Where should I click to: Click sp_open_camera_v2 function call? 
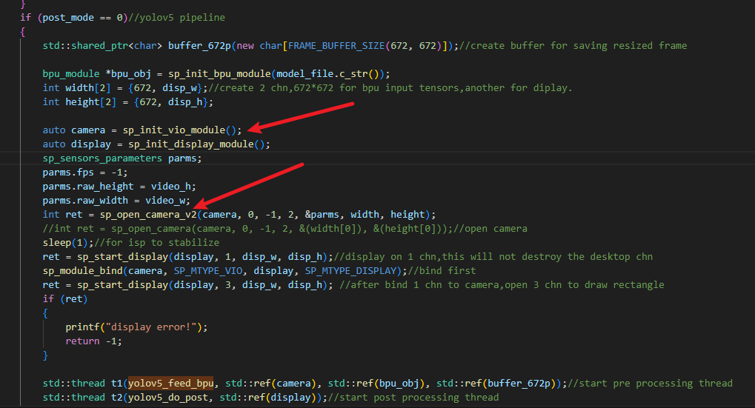(x=148, y=215)
